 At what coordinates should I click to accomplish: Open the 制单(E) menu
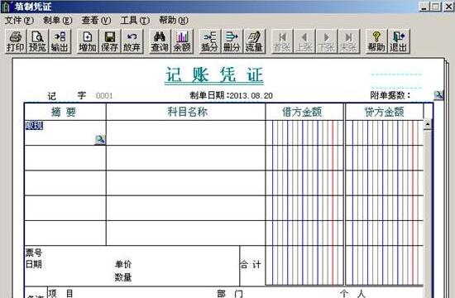(x=57, y=21)
